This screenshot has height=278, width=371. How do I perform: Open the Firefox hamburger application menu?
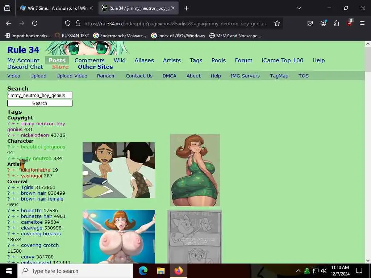362,23
